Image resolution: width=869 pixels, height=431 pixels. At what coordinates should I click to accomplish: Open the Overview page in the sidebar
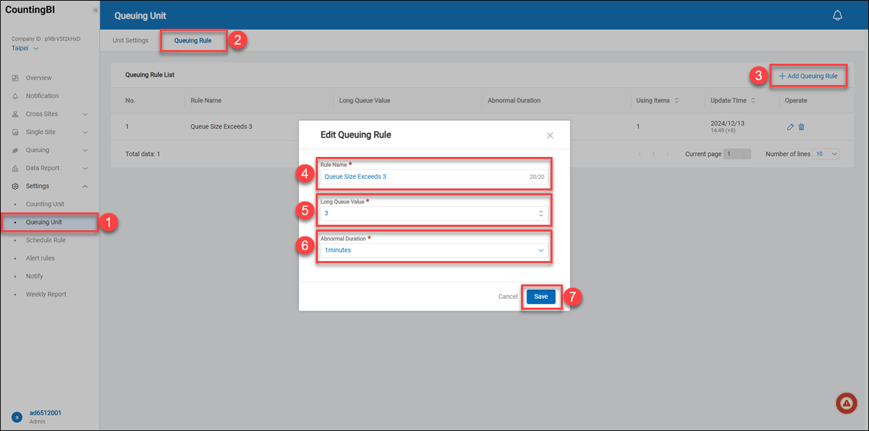click(38, 78)
